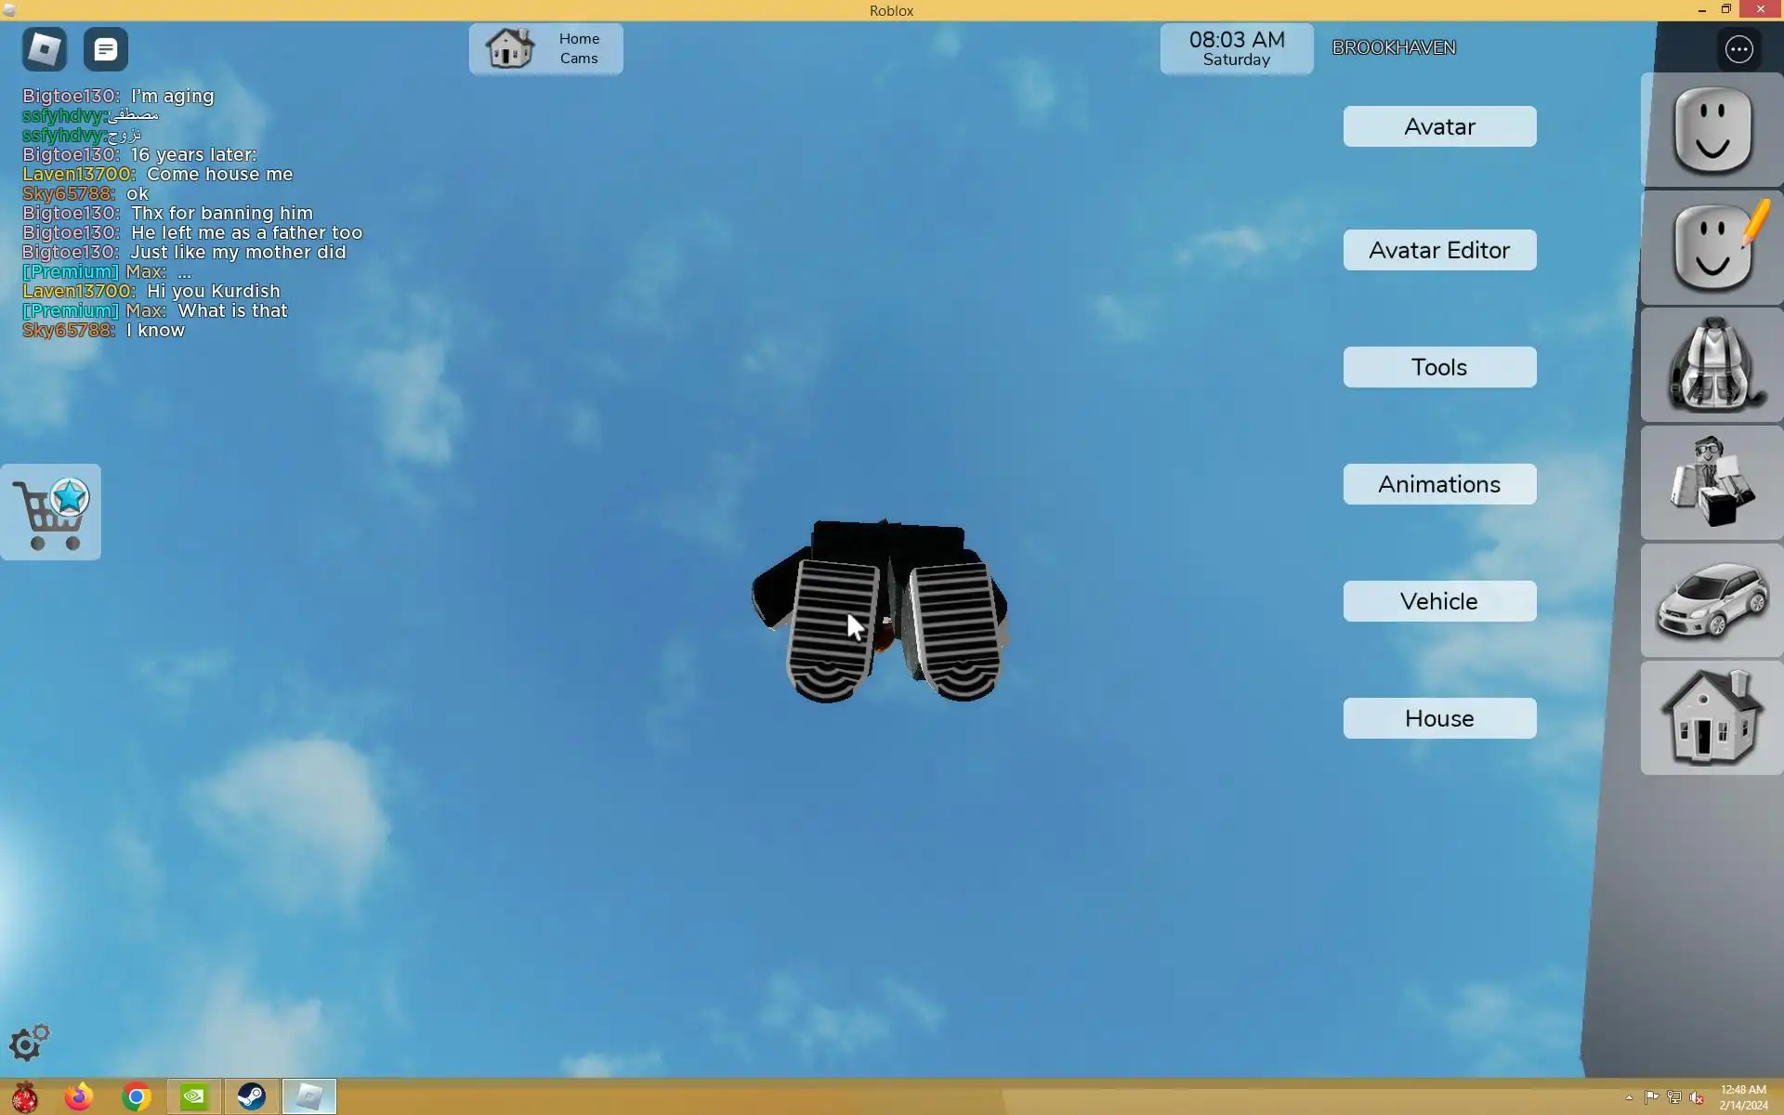This screenshot has height=1115, width=1784.
Task: Select the House building icon
Action: click(1712, 718)
